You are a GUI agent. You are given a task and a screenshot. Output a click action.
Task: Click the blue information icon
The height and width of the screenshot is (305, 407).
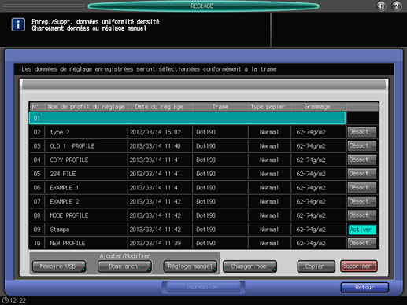click(18, 24)
